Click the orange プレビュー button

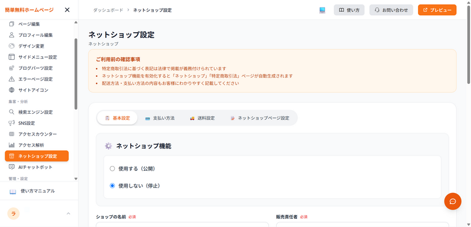pyautogui.click(x=437, y=10)
